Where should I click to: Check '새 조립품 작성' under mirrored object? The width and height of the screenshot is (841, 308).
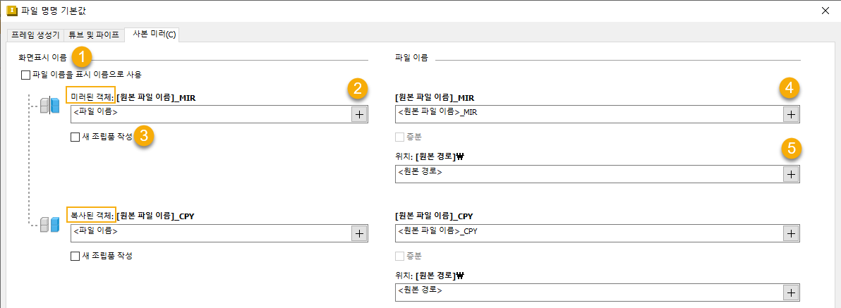75,137
